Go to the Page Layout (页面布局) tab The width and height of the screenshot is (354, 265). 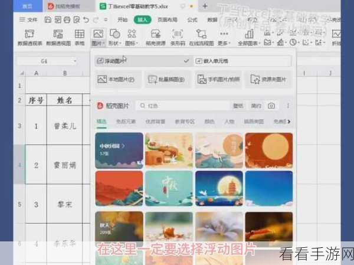(168, 20)
